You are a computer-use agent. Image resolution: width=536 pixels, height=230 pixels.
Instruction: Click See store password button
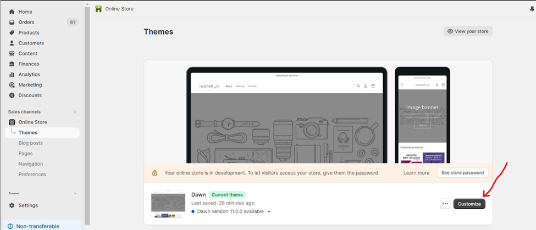(x=462, y=172)
